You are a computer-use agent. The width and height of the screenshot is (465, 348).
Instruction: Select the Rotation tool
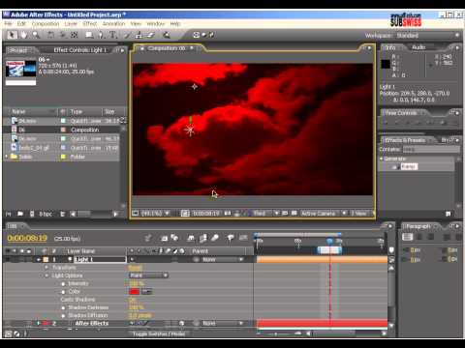[50, 35]
